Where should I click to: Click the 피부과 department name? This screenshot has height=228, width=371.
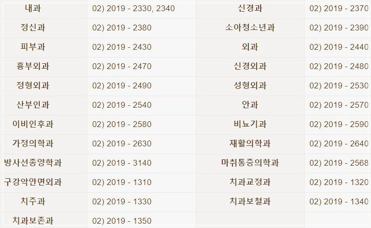click(x=32, y=47)
